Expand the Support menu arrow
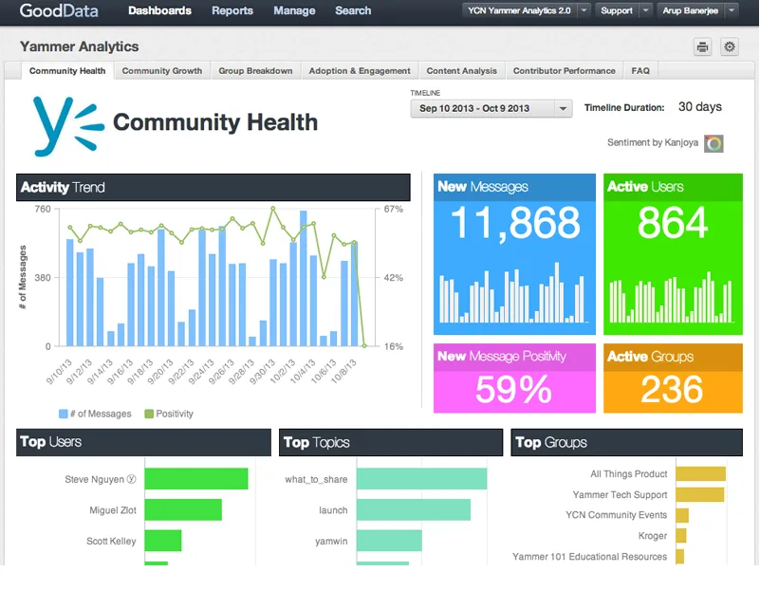 point(645,10)
